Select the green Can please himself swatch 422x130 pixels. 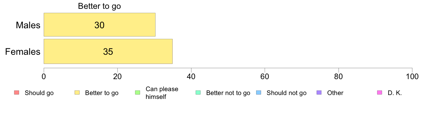pos(137,93)
